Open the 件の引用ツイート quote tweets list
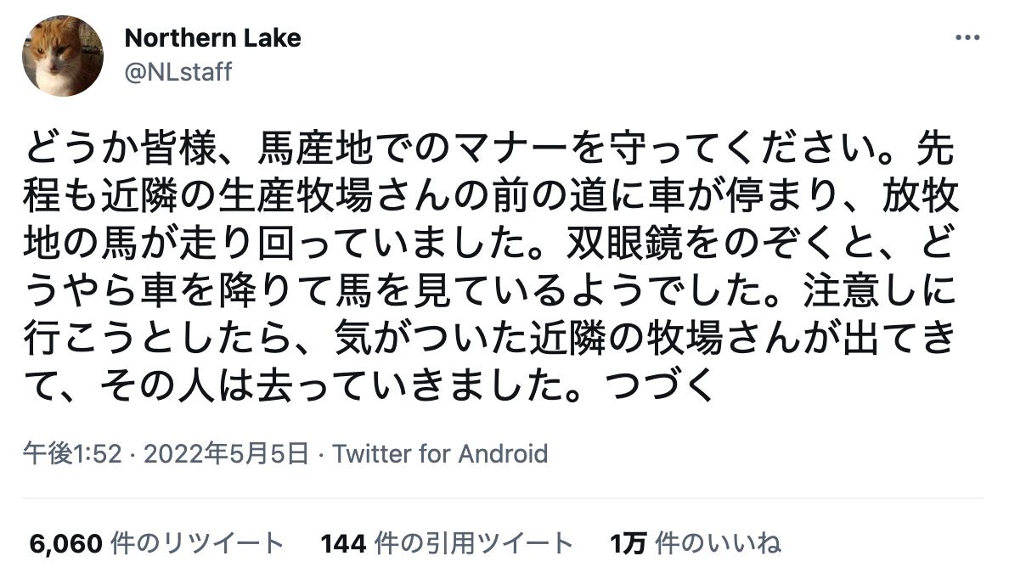The height and width of the screenshot is (584, 1009). (473, 543)
